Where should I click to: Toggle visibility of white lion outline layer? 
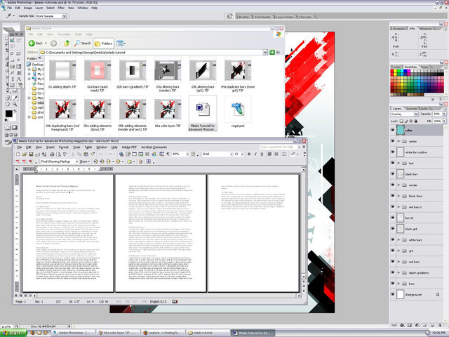tap(393, 152)
